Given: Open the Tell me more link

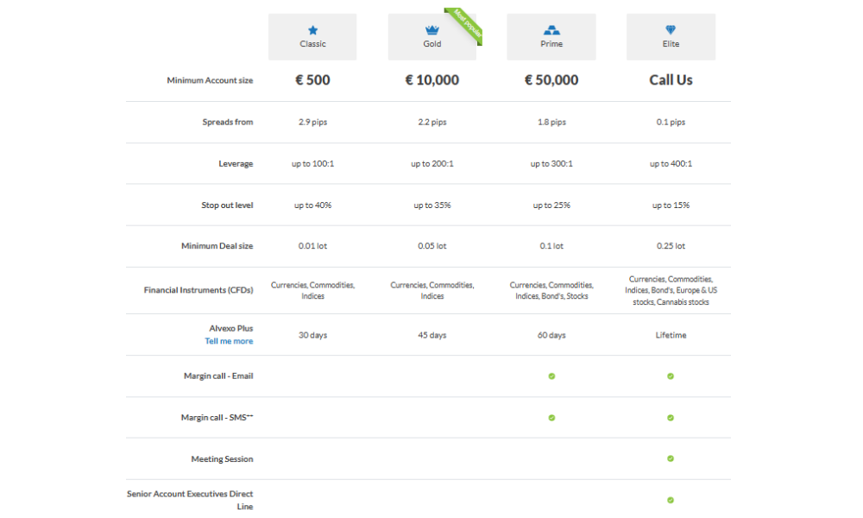Looking at the screenshot, I should 229,341.
